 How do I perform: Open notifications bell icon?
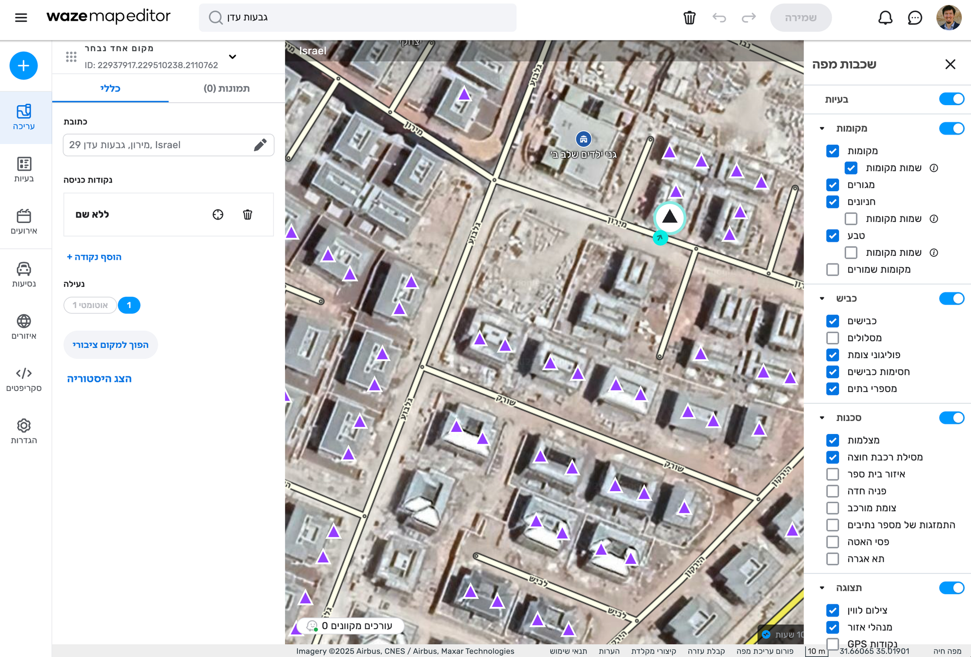(x=885, y=18)
